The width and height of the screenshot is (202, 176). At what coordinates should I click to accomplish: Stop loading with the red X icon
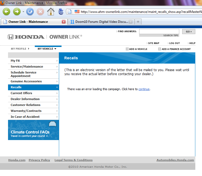click(x=40, y=12)
